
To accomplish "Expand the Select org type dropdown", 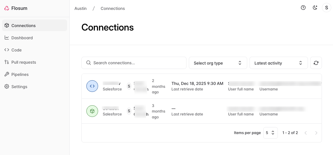I will pos(218,63).
